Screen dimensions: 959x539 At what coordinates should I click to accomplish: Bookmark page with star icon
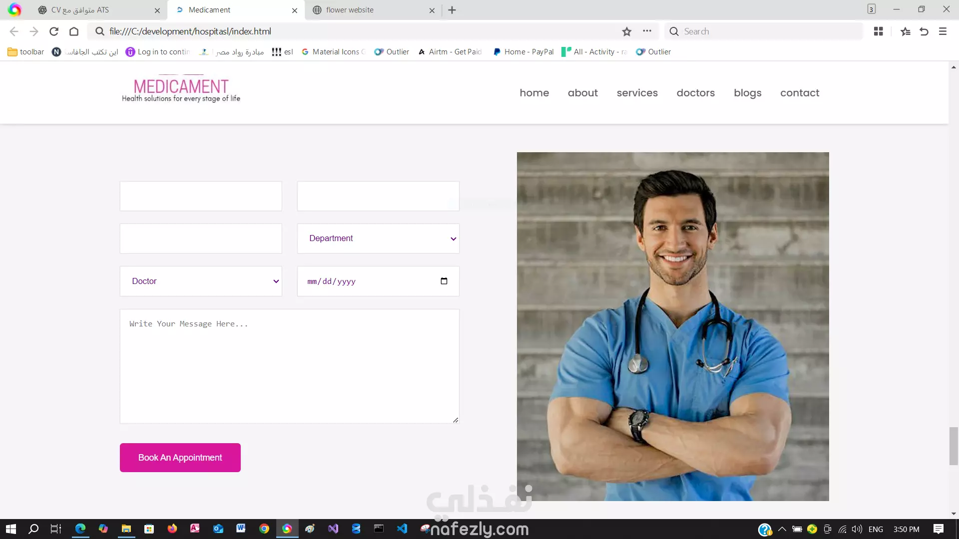pos(627,31)
